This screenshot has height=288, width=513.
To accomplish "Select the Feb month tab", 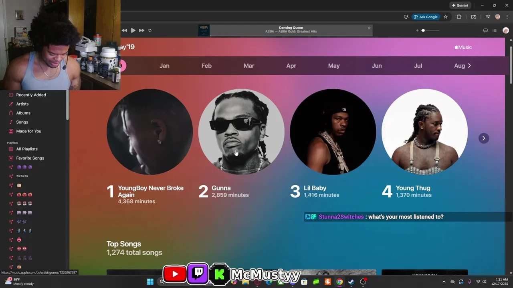I will tap(206, 66).
